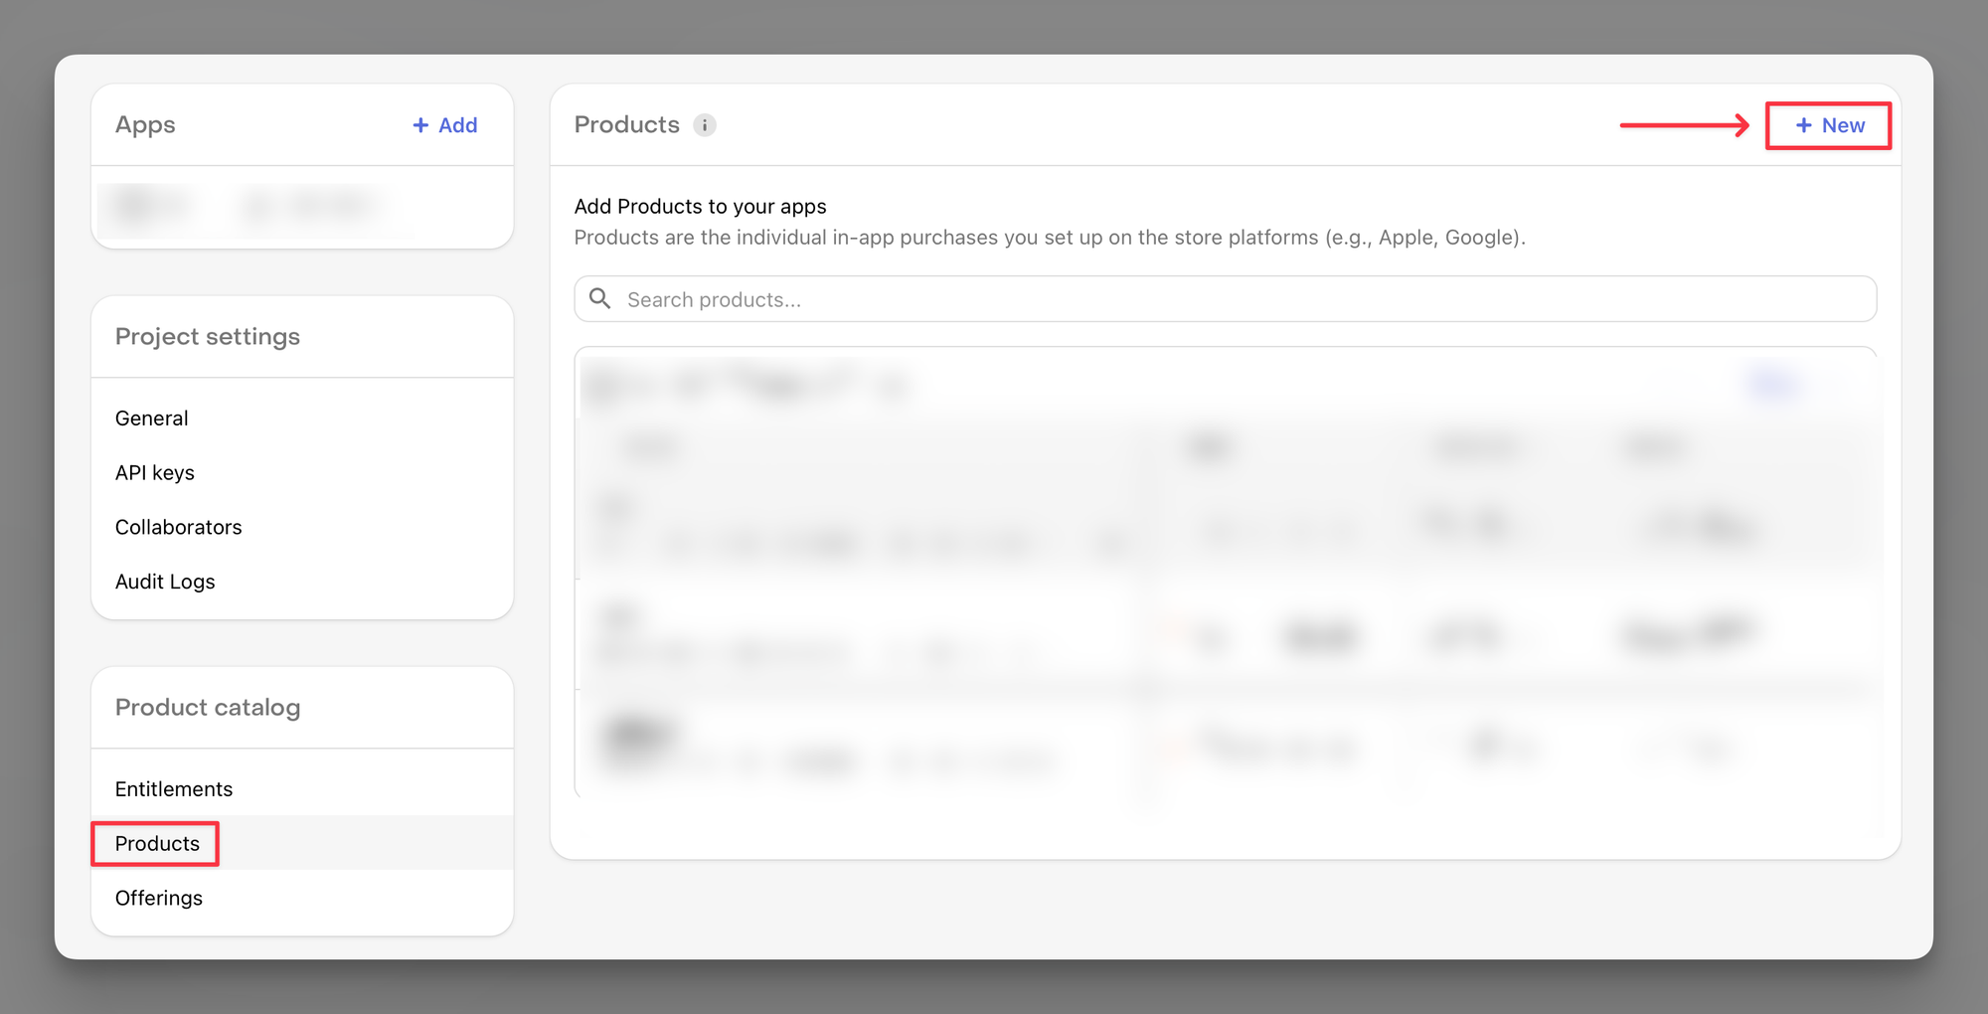
Task: Click the info icon beside Products heading
Action: pos(704,125)
